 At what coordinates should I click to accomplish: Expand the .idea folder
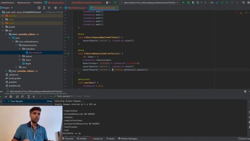(x=3, y=20)
